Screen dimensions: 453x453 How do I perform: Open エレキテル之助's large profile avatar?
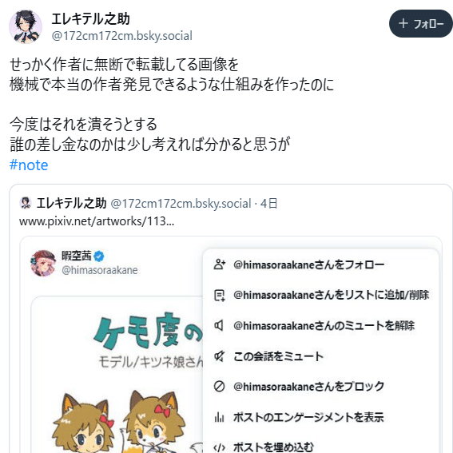(x=26, y=26)
